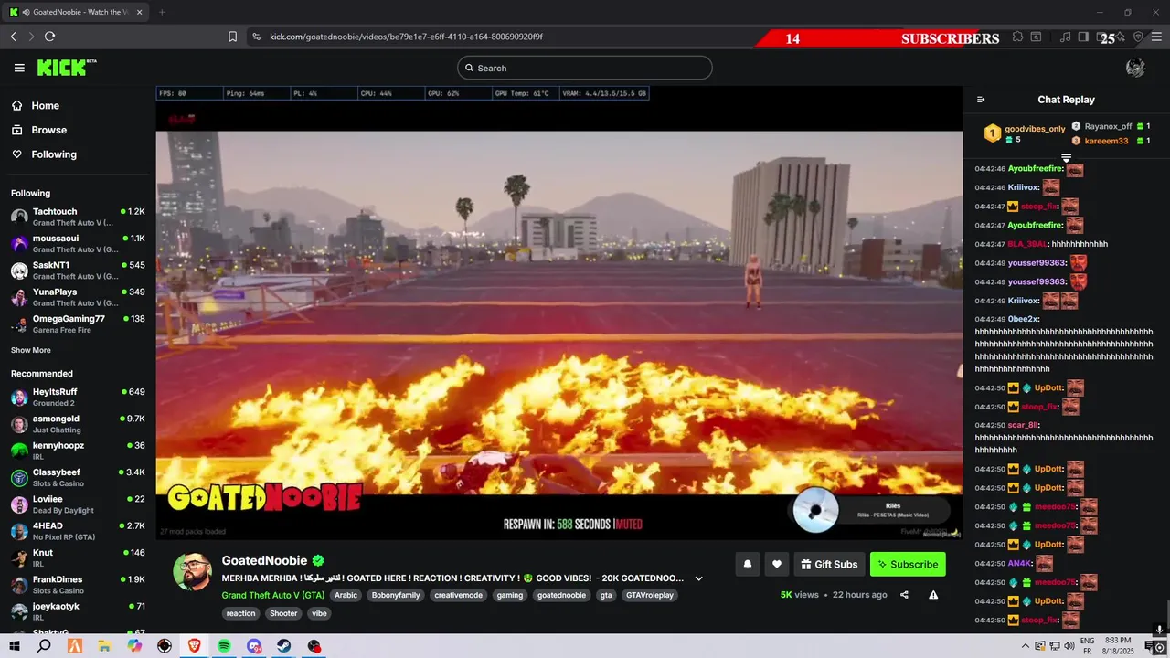Open kareeem33 gifter profile
1170x658 pixels.
click(1106, 141)
